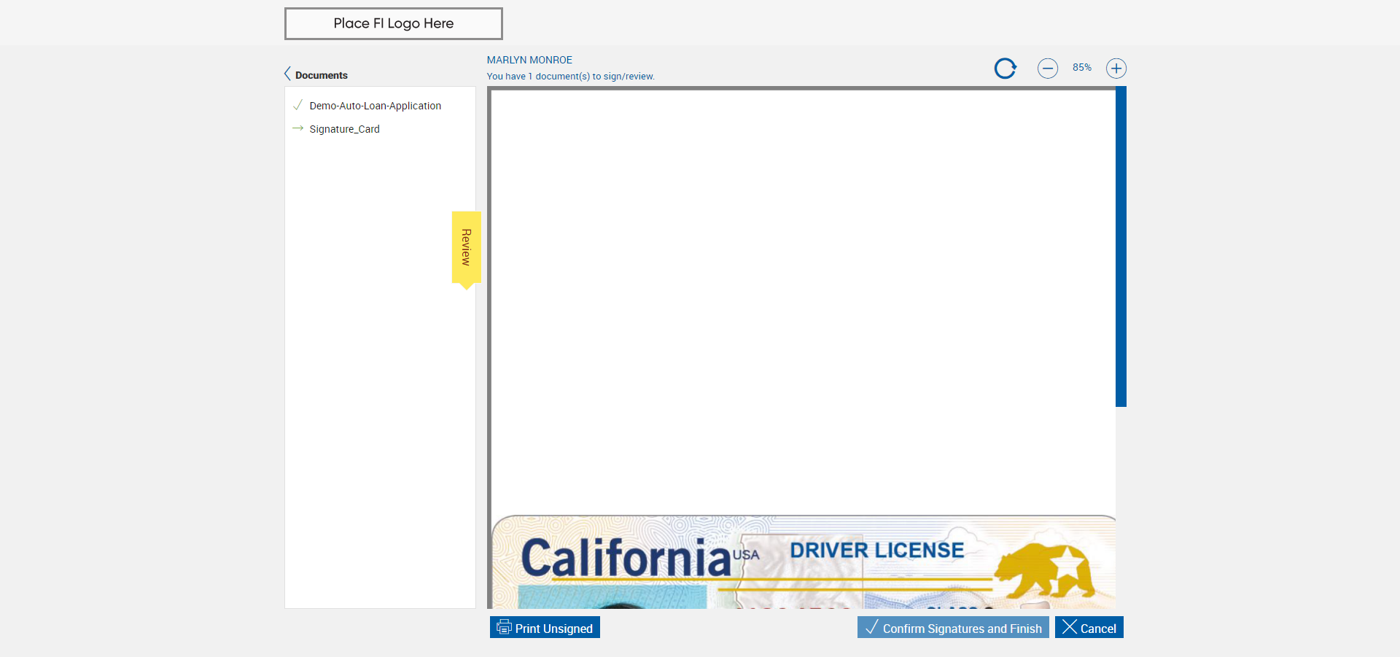Click the California driver license image
This screenshot has height=657, width=1400.
pyautogui.click(x=804, y=562)
